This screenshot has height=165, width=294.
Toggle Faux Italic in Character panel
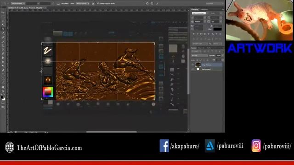(x=198, y=34)
